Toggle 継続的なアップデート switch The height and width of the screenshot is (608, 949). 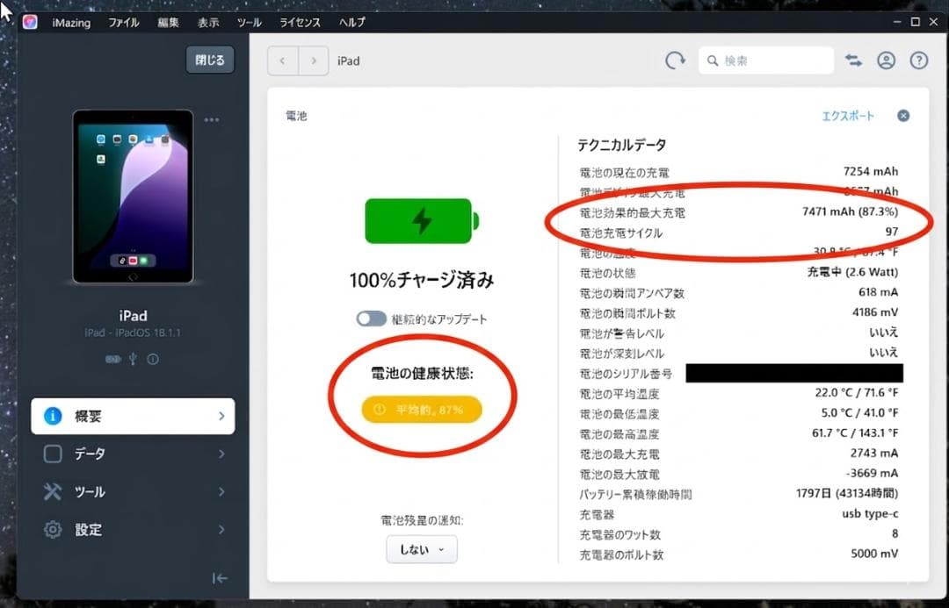[x=371, y=318]
